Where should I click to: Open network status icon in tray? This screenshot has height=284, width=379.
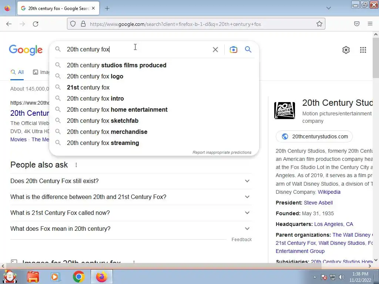coord(333,277)
